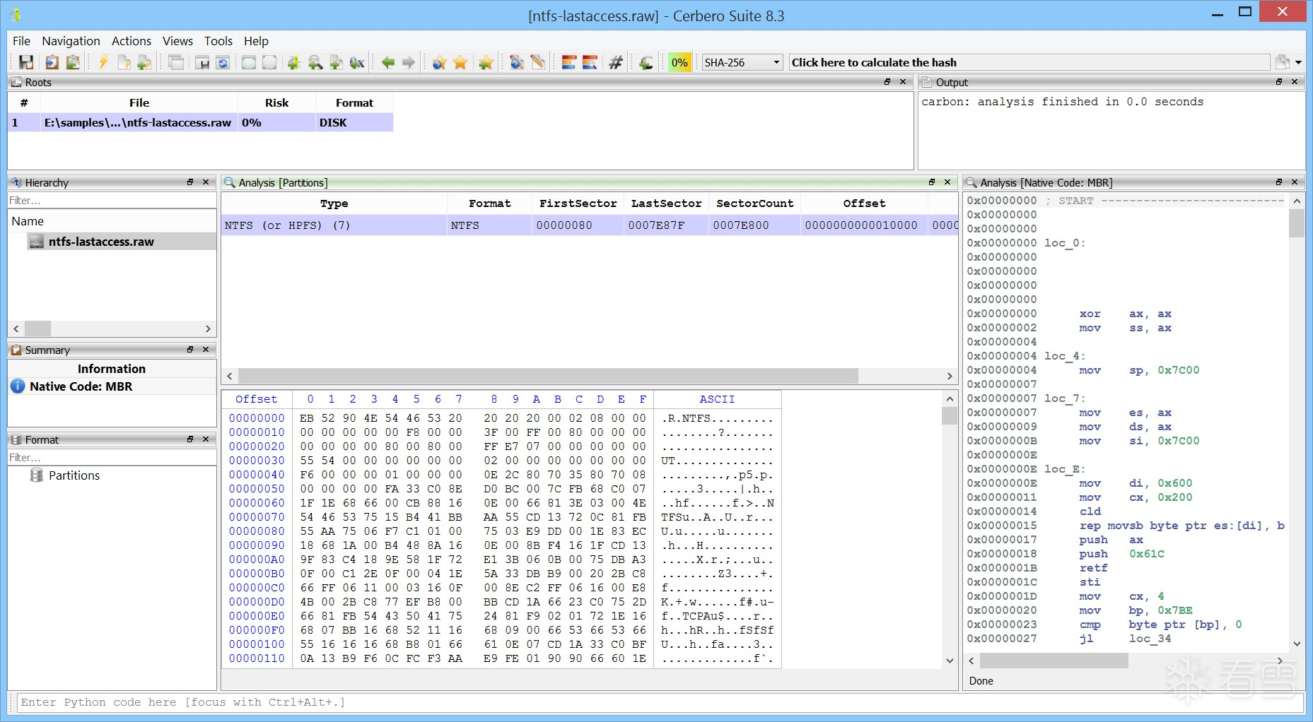Click the Hierarchy panel right scroll arrow
1313x722 pixels.
[x=208, y=329]
